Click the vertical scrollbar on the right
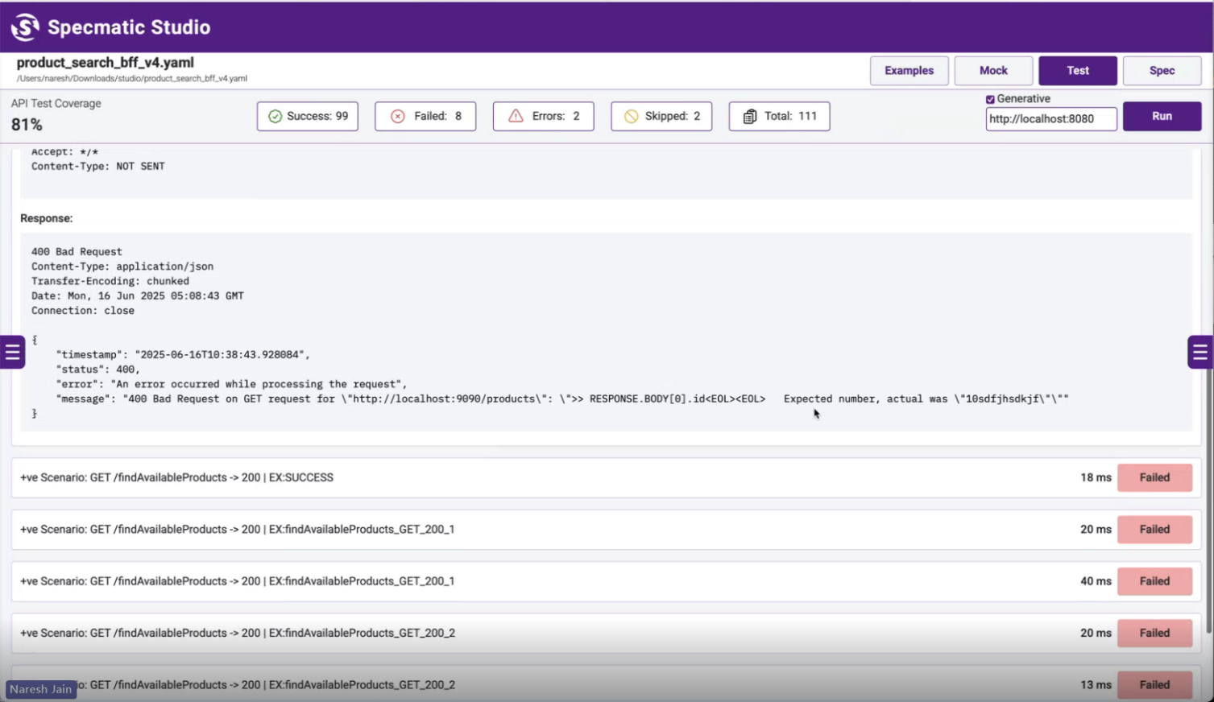The height and width of the screenshot is (702, 1214). click(x=1208, y=499)
